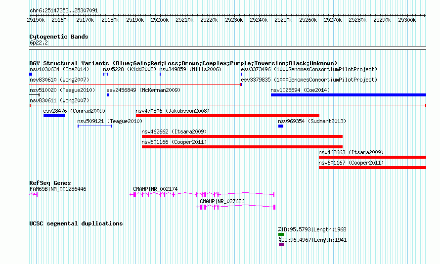The width and height of the screenshot is (440, 264).
Task: Click the 25300k ruler tick label
Action: pyautogui.click(x=407, y=20)
